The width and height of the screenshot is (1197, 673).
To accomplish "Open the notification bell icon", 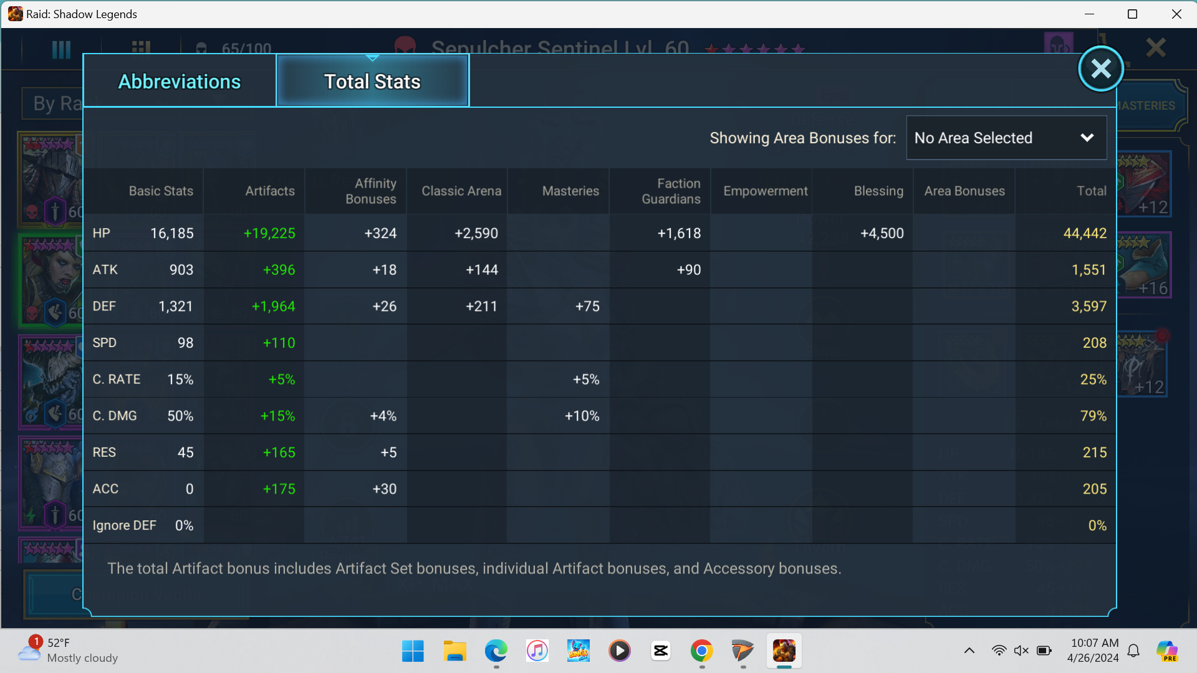I will click(1133, 651).
